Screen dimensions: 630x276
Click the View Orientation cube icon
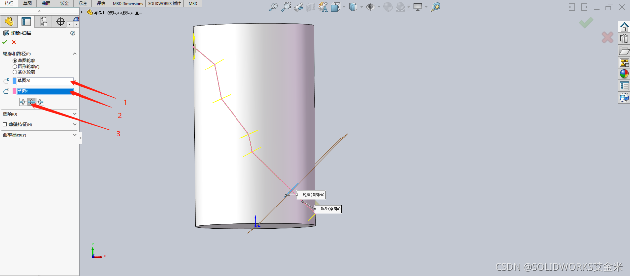pyautogui.click(x=335, y=7)
